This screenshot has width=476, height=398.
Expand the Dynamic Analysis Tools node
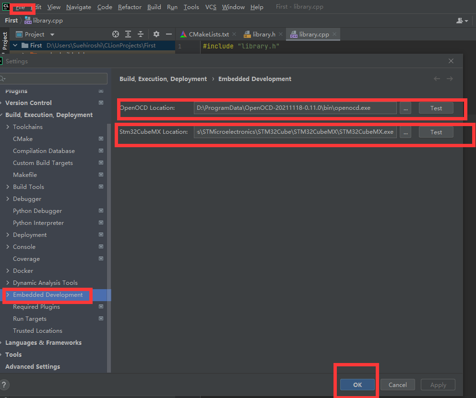[x=8, y=283]
